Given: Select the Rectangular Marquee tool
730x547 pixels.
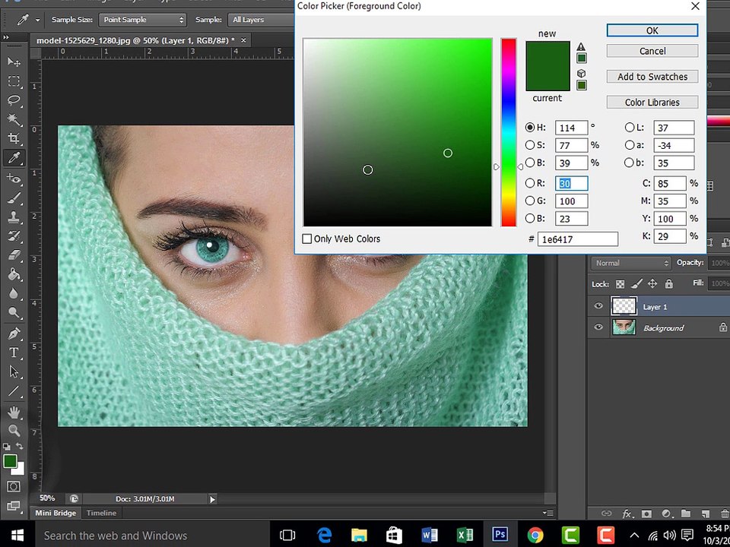Looking at the screenshot, I should [x=14, y=81].
